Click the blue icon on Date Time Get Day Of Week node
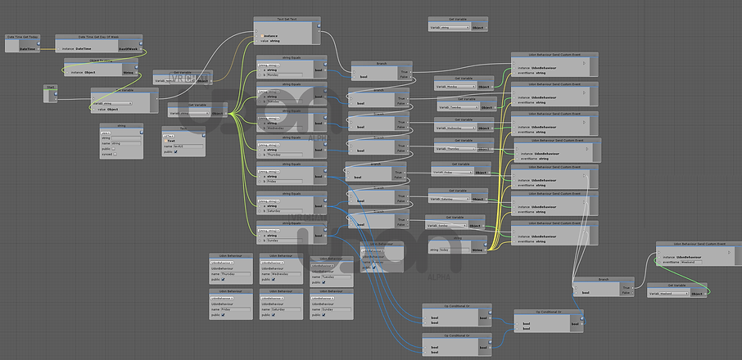Image resolution: width=742 pixels, height=360 pixels. tap(141, 43)
